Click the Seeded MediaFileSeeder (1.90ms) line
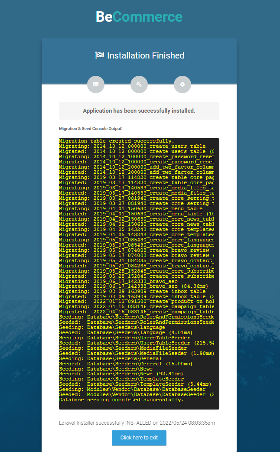Image resolution: width=280 pixels, height=452 pixels. (137, 354)
